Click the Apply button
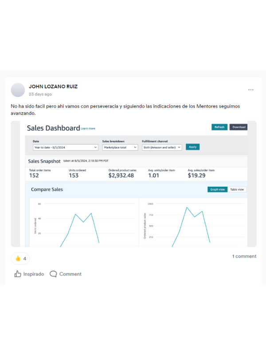266x354 pixels. coord(193,147)
